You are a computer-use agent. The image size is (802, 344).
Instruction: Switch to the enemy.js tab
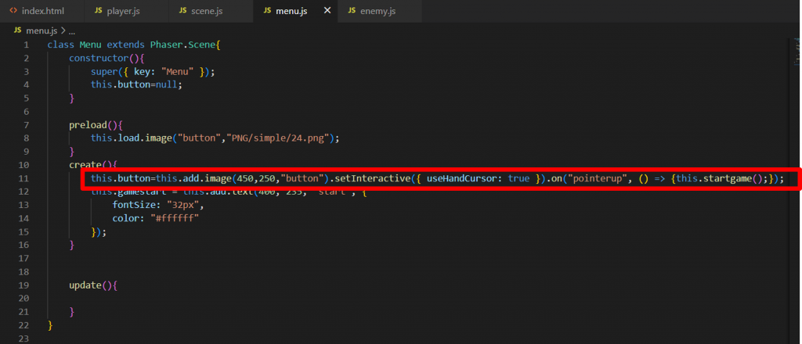pos(380,11)
